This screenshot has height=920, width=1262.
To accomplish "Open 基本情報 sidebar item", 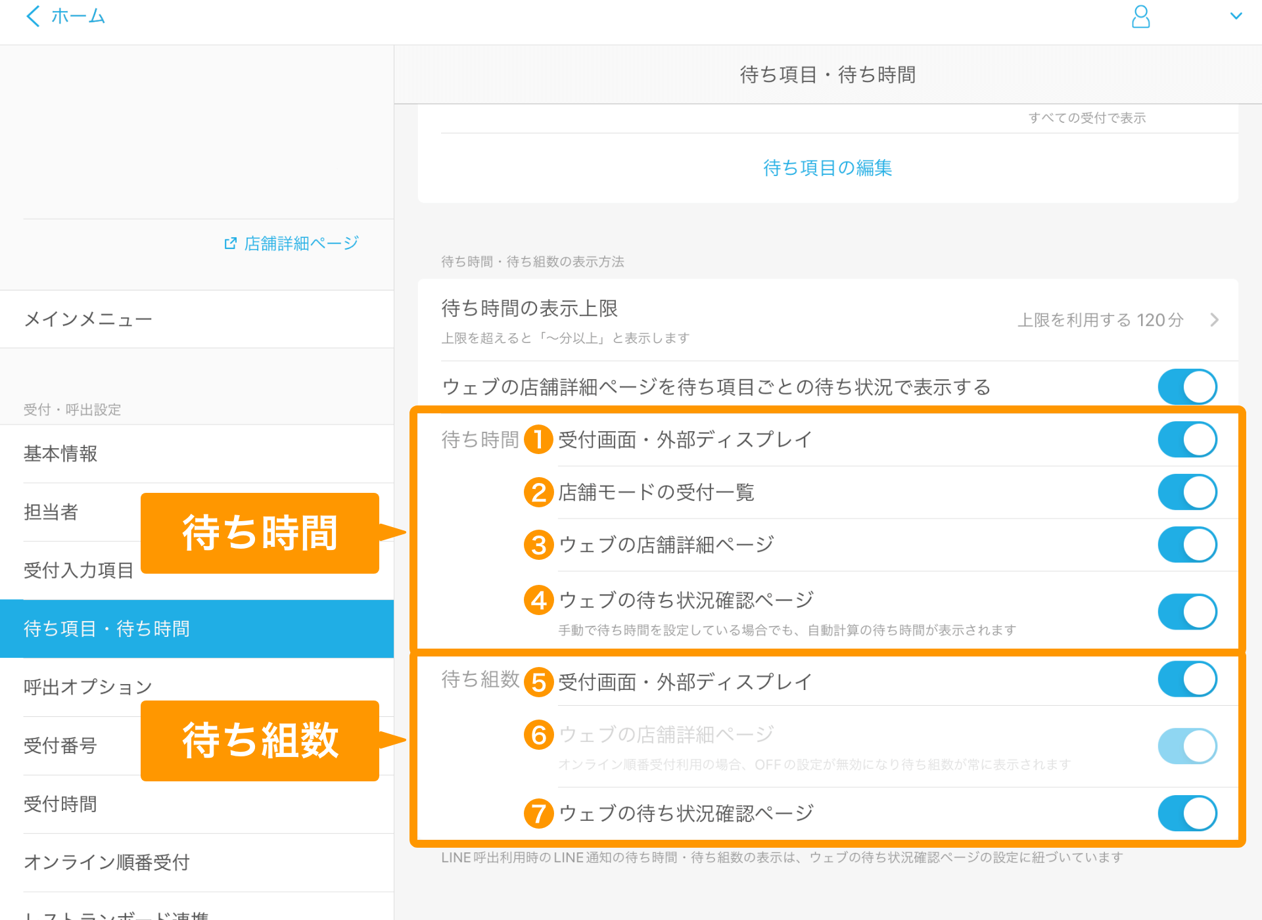I will coord(60,454).
